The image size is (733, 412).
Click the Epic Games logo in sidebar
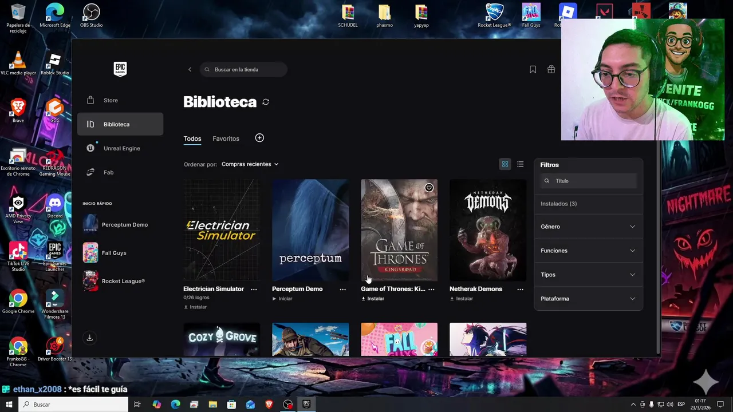tap(120, 69)
